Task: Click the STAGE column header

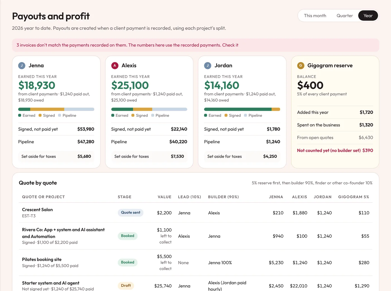Action: (125, 197)
